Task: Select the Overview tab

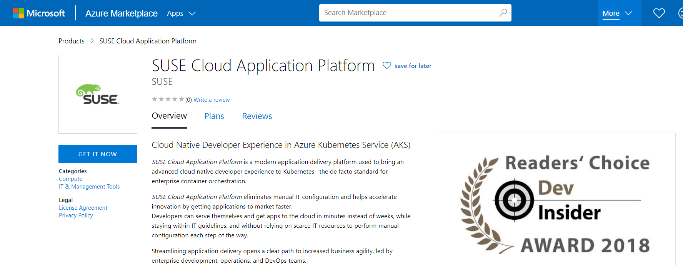Action: click(x=169, y=116)
